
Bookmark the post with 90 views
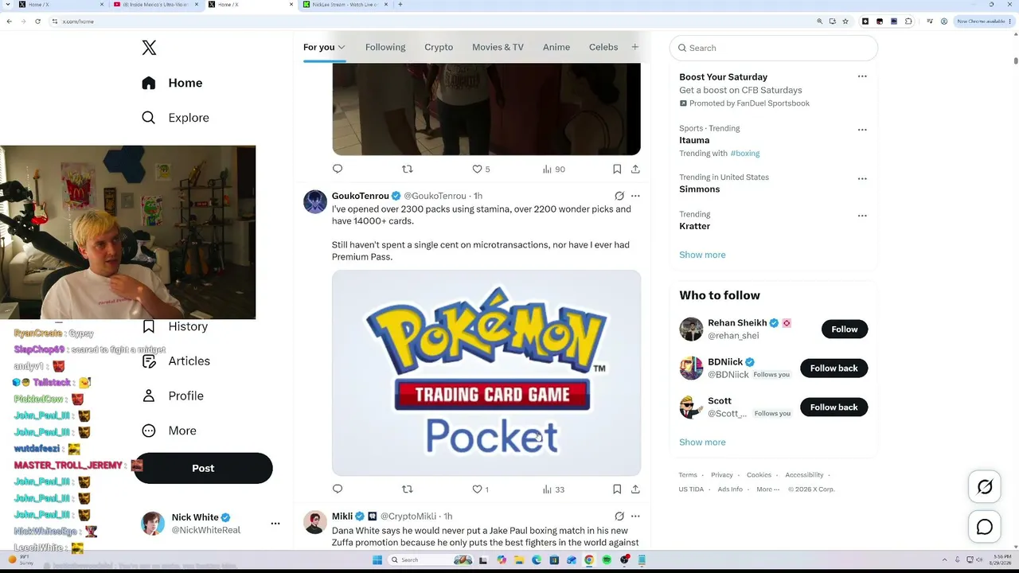coord(617,169)
